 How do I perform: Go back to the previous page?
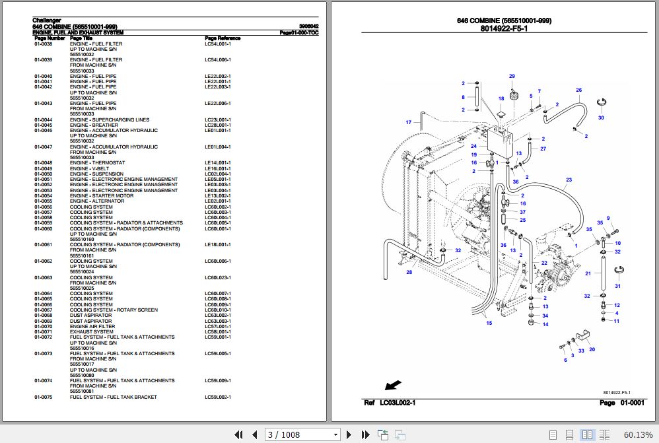(x=254, y=434)
